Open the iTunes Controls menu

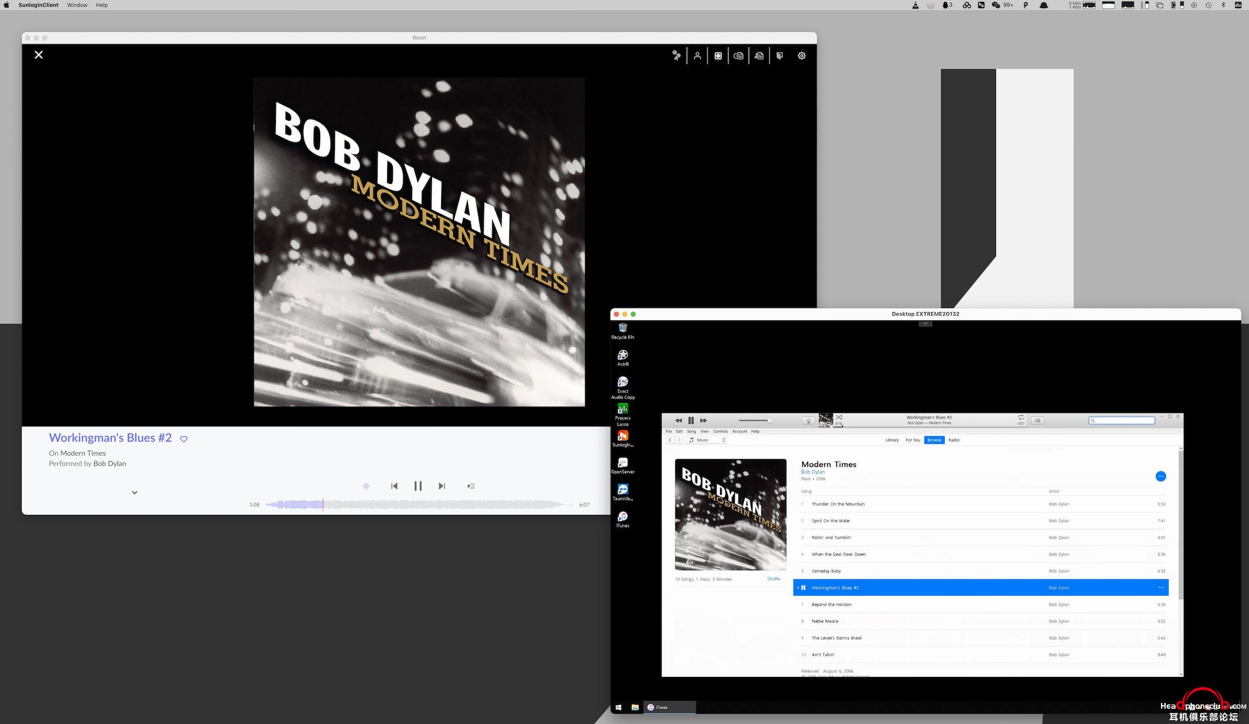720,431
